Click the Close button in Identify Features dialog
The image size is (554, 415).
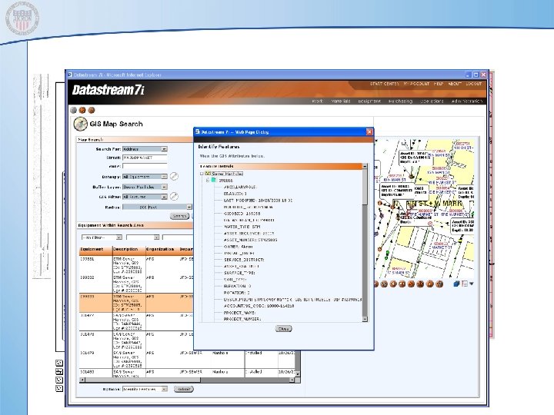283,329
